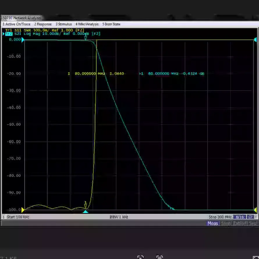Click the yellow reference arrow at bottom left

tap(23, 210)
